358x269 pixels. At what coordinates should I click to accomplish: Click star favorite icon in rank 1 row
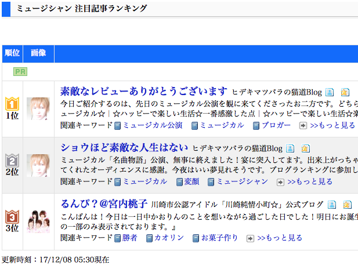(x=345, y=92)
